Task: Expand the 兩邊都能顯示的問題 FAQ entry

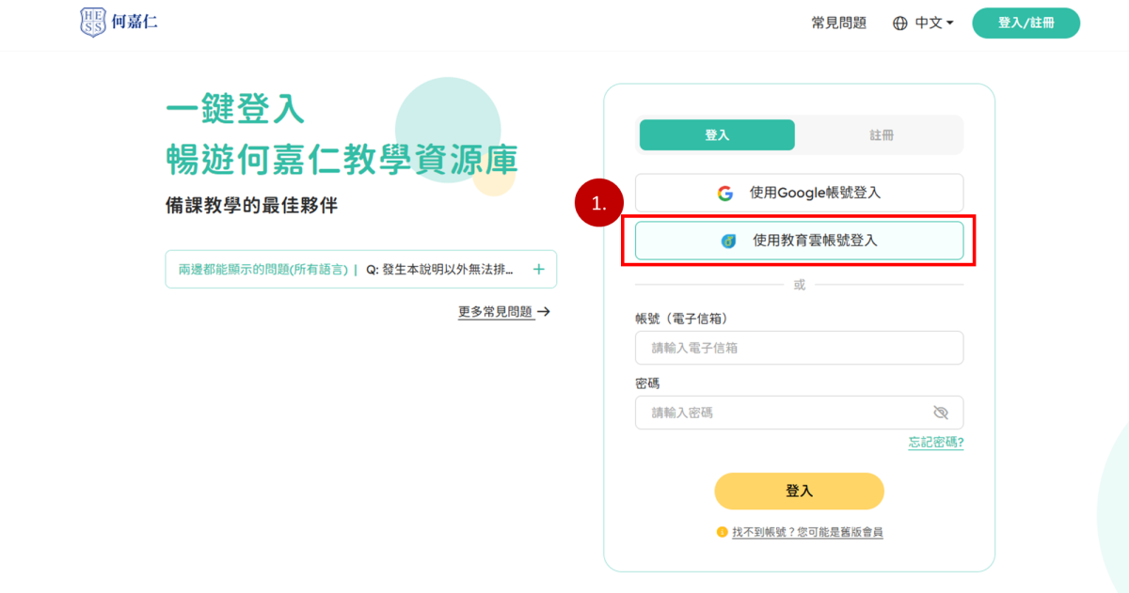Action: (x=360, y=269)
